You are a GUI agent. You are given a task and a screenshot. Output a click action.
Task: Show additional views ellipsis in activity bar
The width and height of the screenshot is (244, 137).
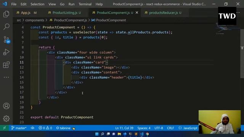click(x=6, y=77)
